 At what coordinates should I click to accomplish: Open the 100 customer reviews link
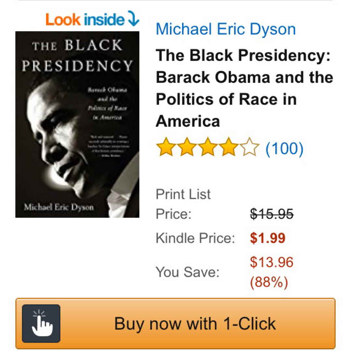284,148
